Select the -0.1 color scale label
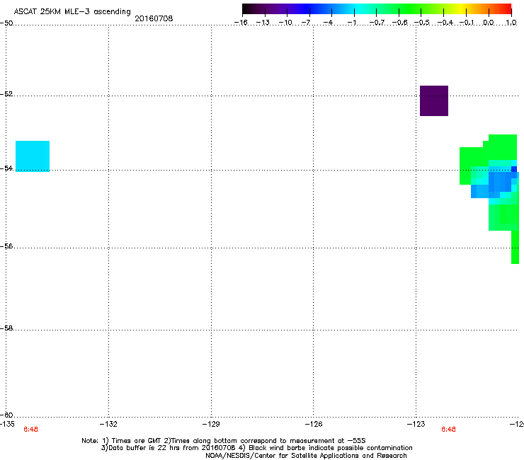The width and height of the screenshot is (524, 460). pyautogui.click(x=467, y=23)
